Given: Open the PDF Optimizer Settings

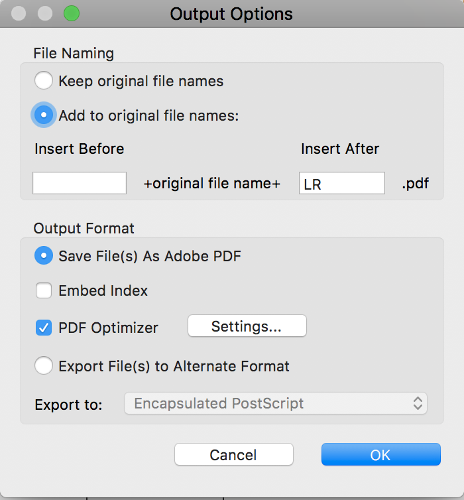Looking at the screenshot, I should [247, 326].
